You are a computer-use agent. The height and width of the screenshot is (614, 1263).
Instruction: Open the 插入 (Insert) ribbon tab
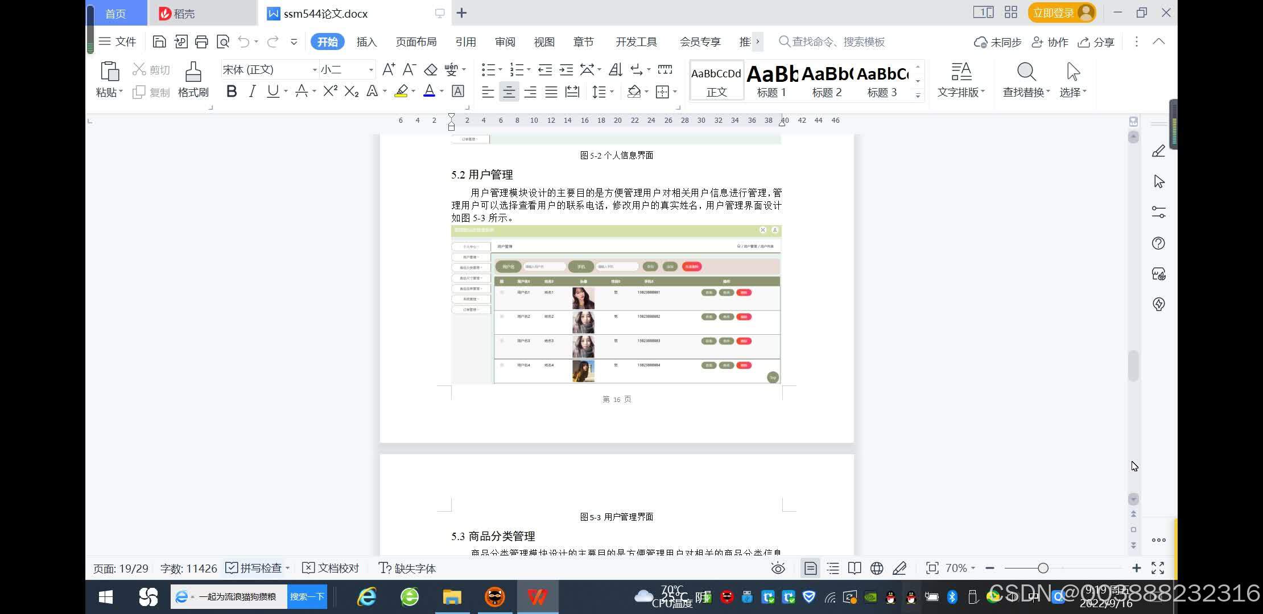[x=366, y=42]
